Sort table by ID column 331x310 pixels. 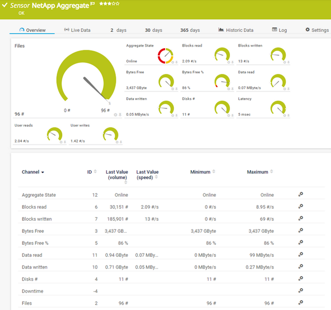(x=92, y=171)
